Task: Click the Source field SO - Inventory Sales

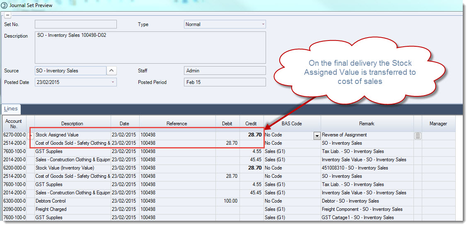Action: (70, 70)
